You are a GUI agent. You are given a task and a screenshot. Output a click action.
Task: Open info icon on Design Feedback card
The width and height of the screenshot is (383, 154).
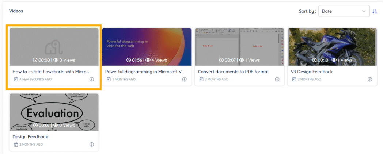tap(92, 145)
